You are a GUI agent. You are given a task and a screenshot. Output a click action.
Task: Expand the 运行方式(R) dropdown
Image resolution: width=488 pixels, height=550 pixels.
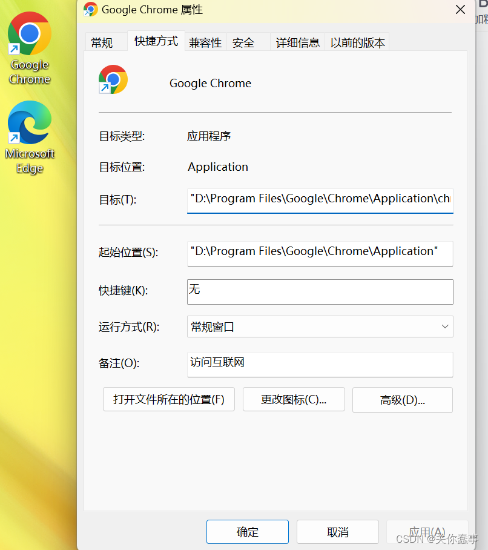click(320, 326)
